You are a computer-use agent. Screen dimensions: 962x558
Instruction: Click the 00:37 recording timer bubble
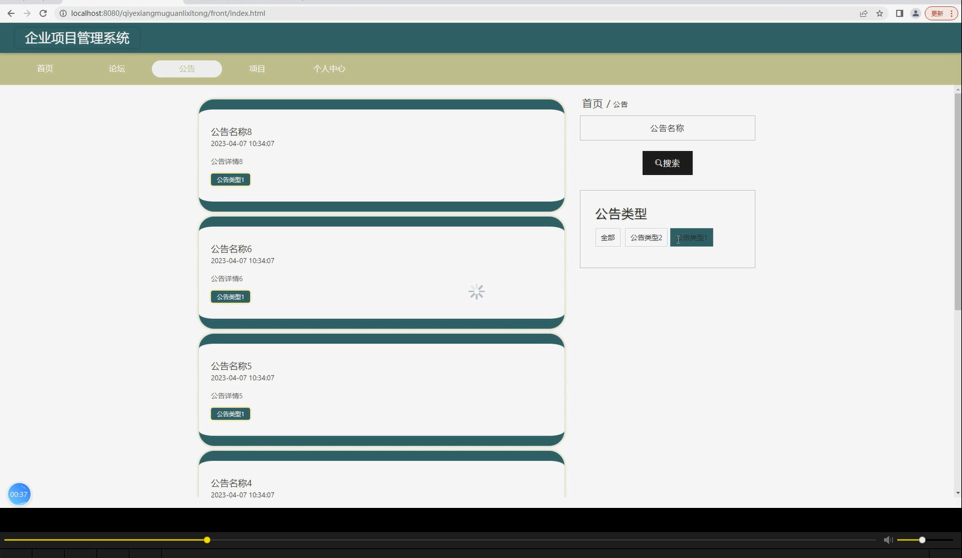19,495
